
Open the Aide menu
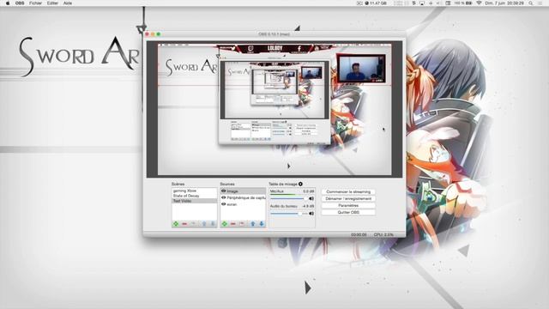point(68,3)
